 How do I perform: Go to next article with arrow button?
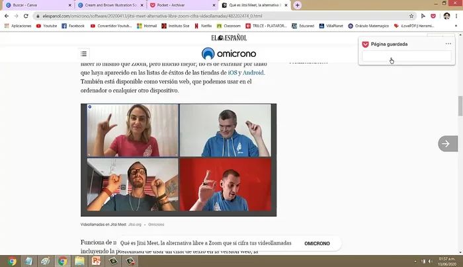(x=448, y=143)
